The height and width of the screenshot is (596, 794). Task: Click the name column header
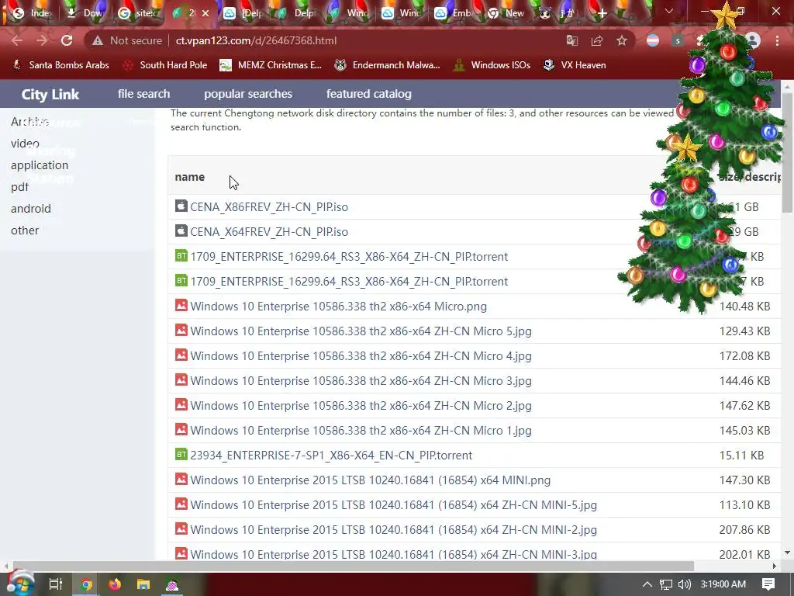click(x=190, y=177)
